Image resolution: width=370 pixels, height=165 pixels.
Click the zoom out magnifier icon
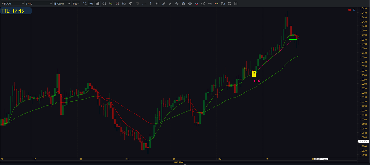pos(118,4)
